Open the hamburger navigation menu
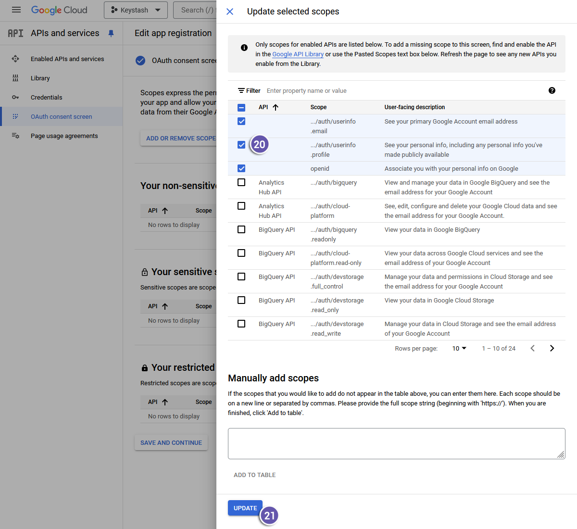 (x=16, y=10)
